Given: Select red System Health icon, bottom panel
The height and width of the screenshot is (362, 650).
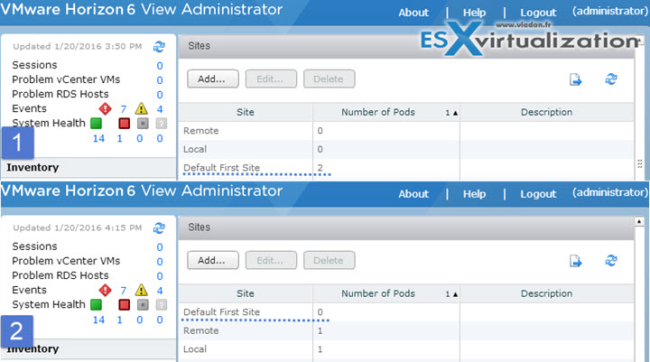Looking at the screenshot, I should point(124,305).
